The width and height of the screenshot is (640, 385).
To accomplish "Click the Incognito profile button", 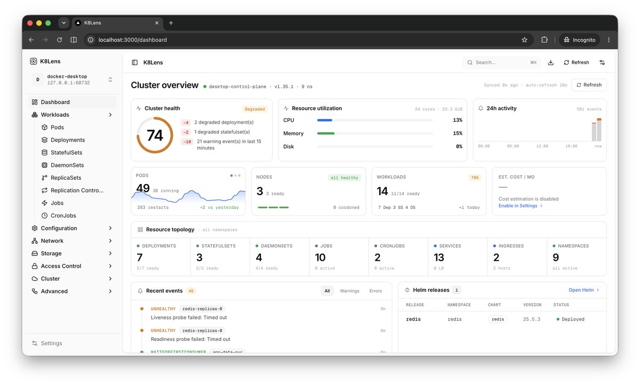I will [x=579, y=40].
